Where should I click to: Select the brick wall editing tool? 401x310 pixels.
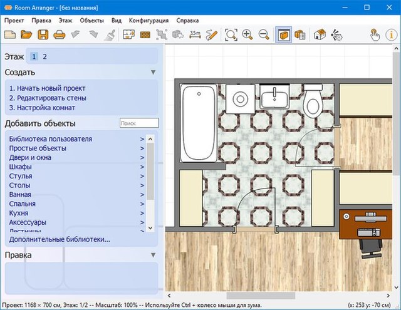tap(145, 34)
